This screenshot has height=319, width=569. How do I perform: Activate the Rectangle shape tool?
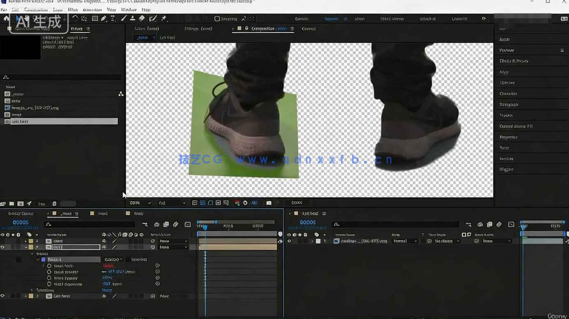click(94, 19)
